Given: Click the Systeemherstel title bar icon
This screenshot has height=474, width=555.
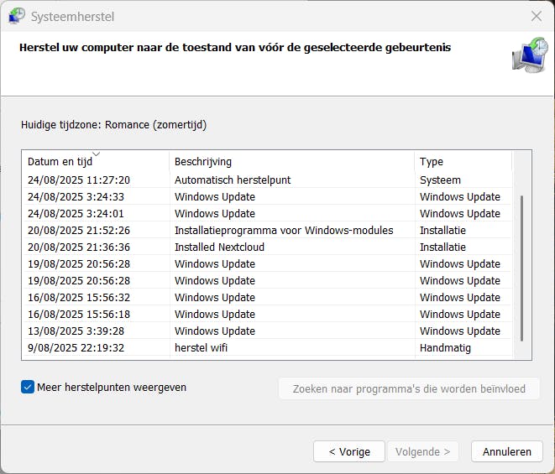Looking at the screenshot, I should [17, 15].
